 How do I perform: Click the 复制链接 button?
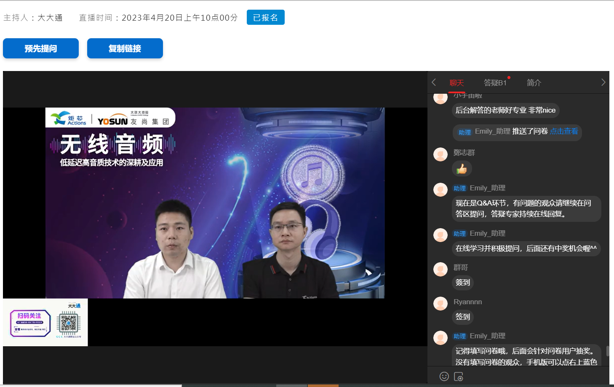tap(125, 48)
